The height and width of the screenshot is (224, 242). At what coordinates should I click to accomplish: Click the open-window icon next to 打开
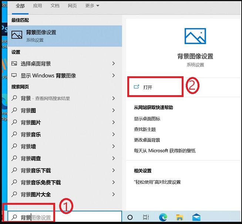pos(137,87)
